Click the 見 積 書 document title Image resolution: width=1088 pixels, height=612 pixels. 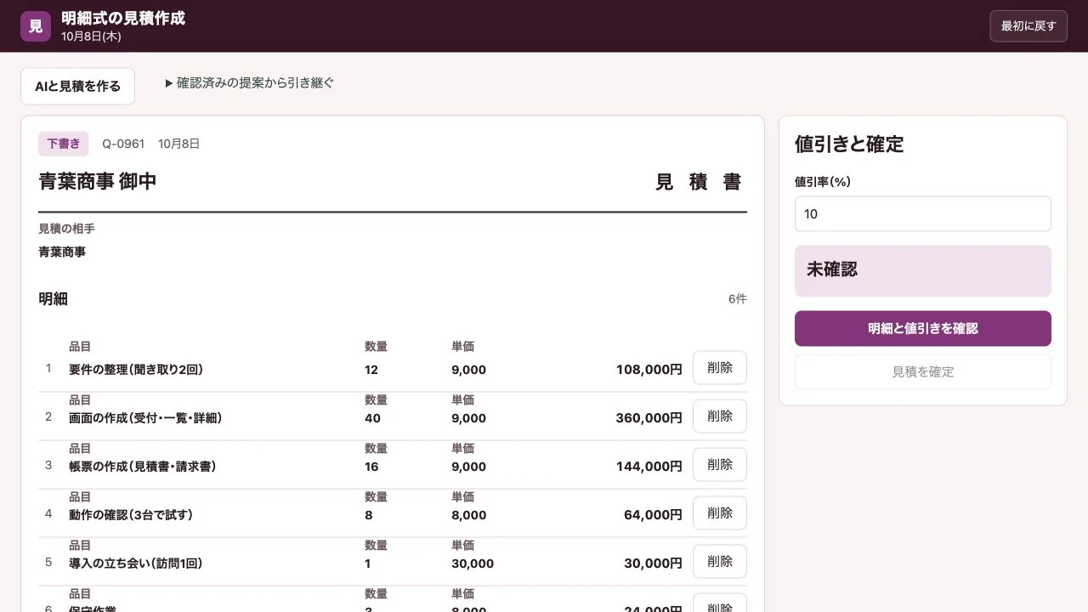699,181
